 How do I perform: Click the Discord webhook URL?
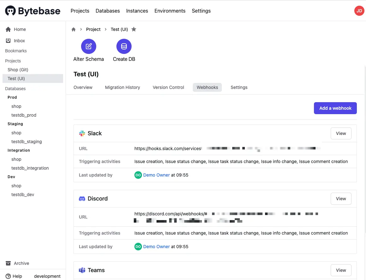point(226,217)
